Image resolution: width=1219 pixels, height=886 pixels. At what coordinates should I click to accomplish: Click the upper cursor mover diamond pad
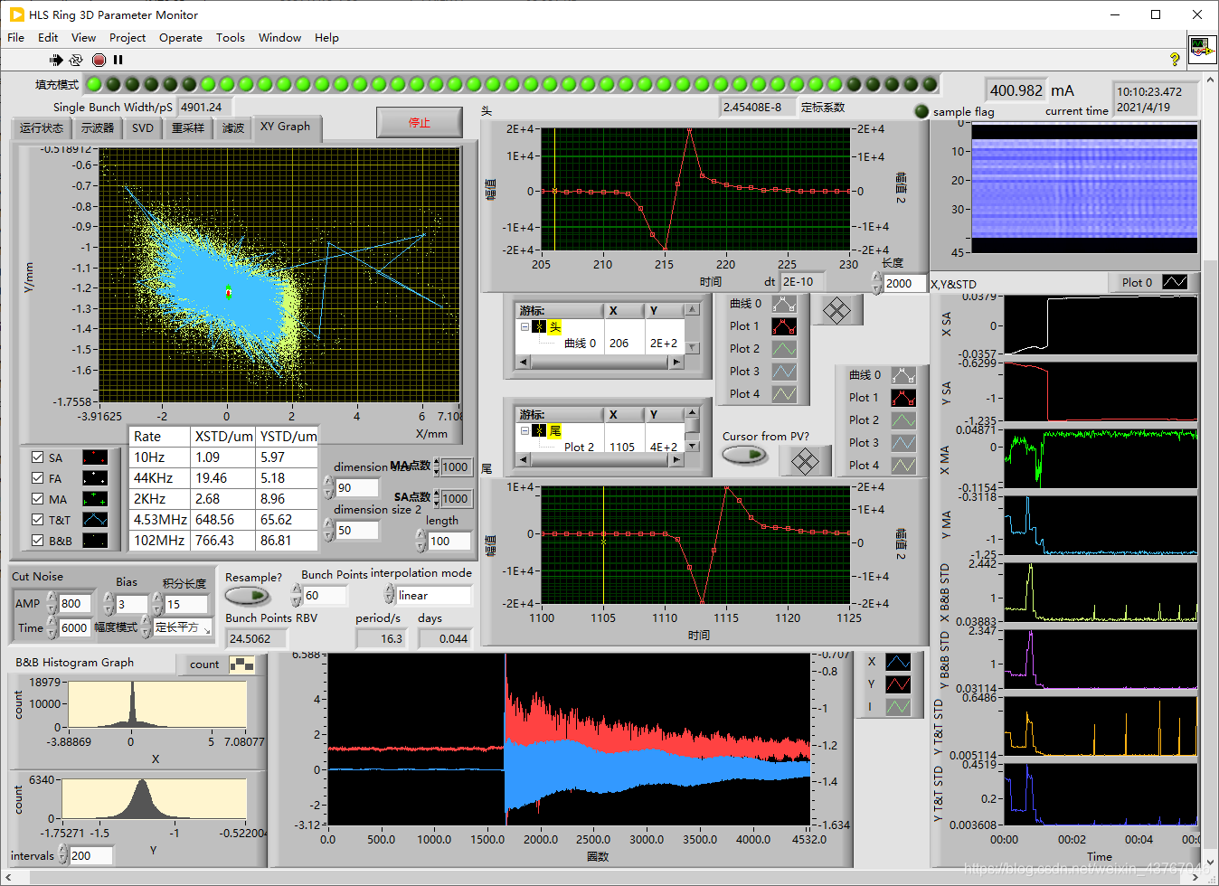click(x=836, y=311)
